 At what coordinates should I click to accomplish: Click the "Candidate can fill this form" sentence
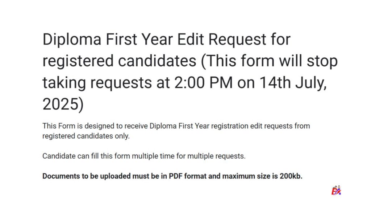click(x=87, y=156)
